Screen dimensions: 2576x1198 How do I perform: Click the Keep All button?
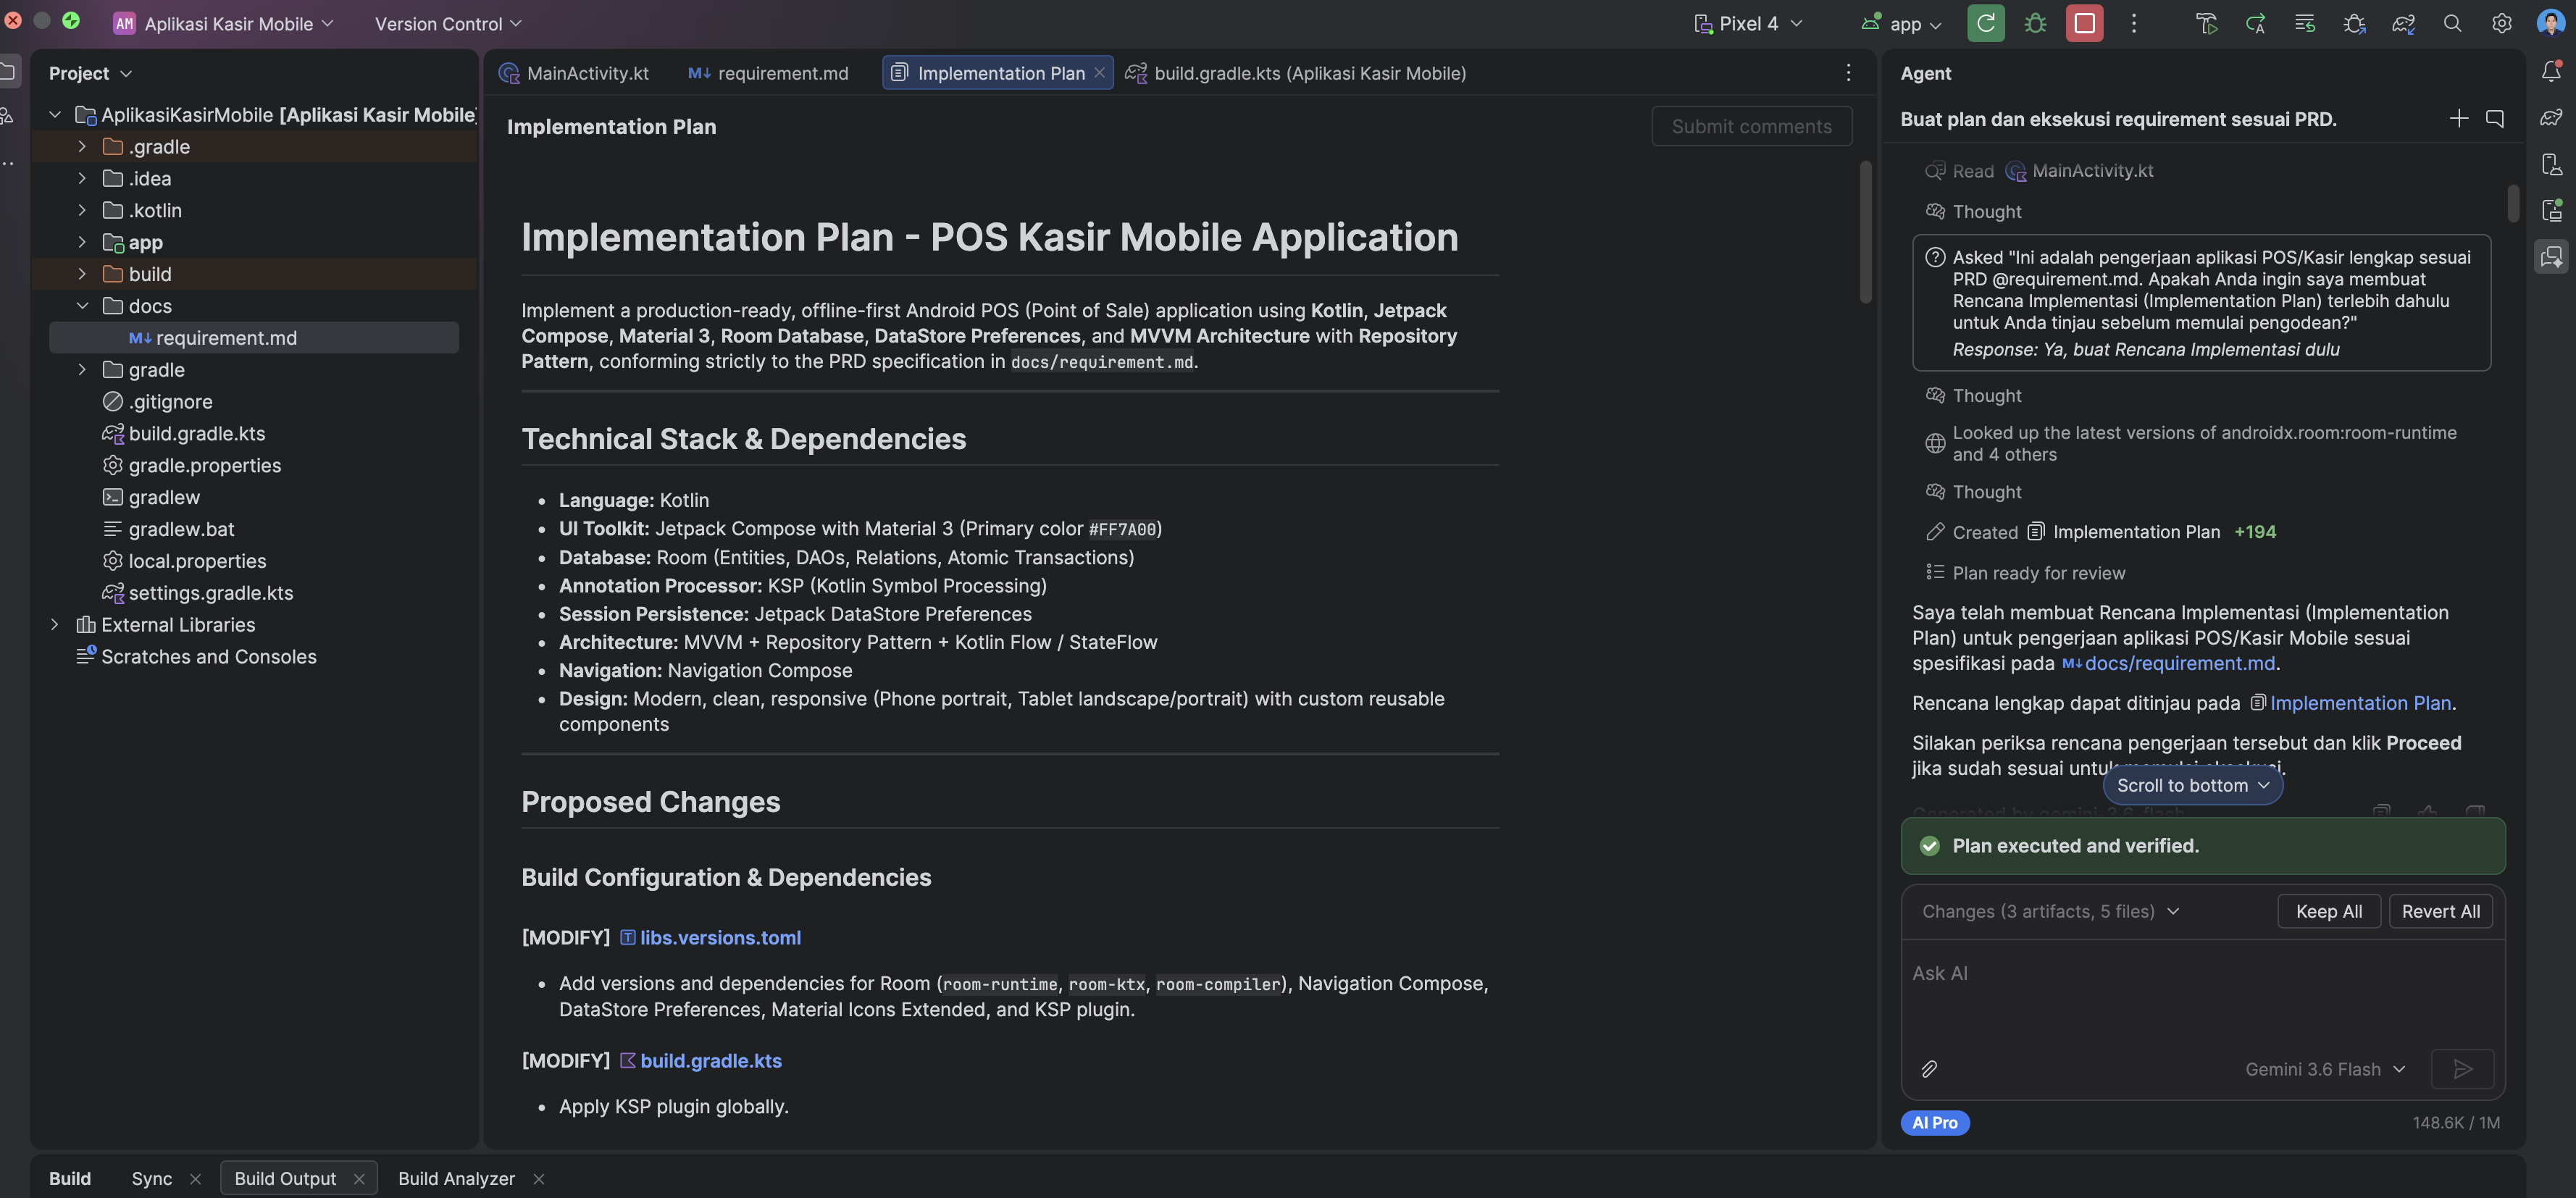pyautogui.click(x=2328, y=911)
